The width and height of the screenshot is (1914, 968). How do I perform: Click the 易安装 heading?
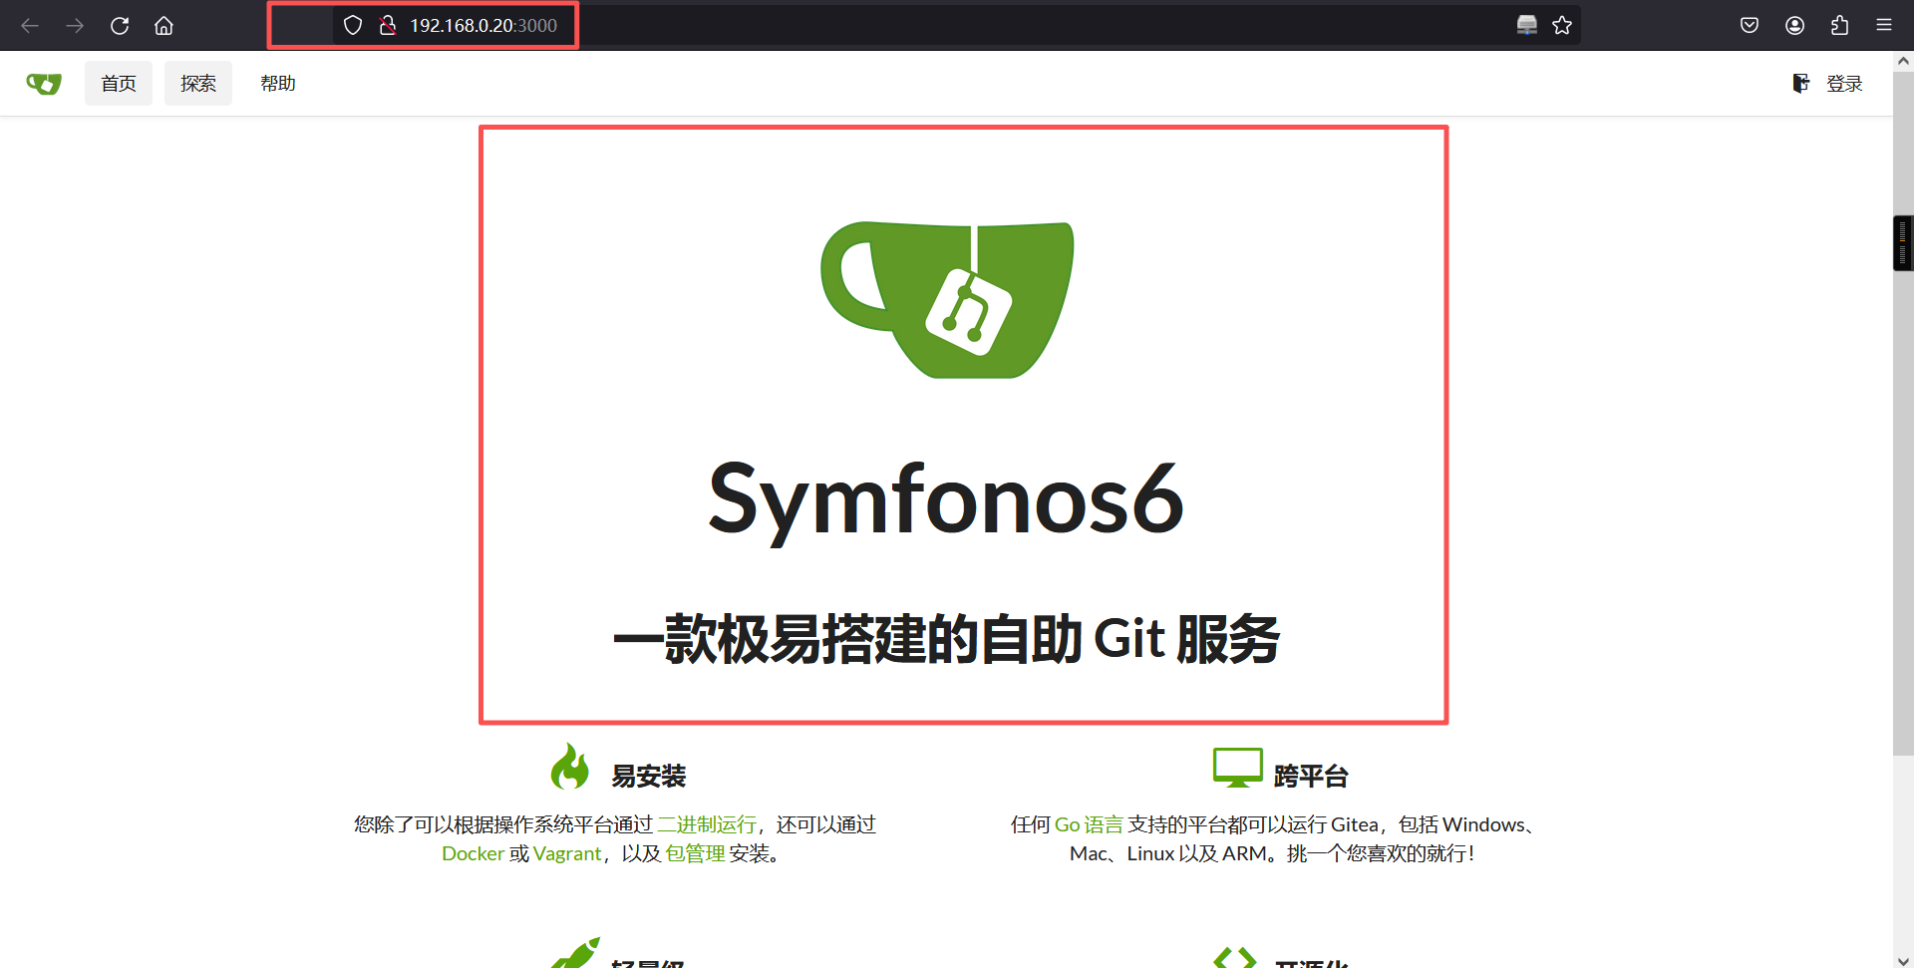coord(649,777)
